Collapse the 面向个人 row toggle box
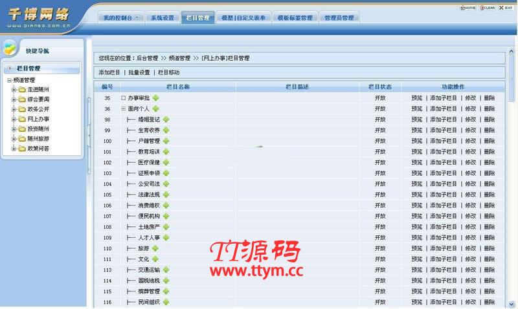The image size is (518, 309). tap(123, 109)
